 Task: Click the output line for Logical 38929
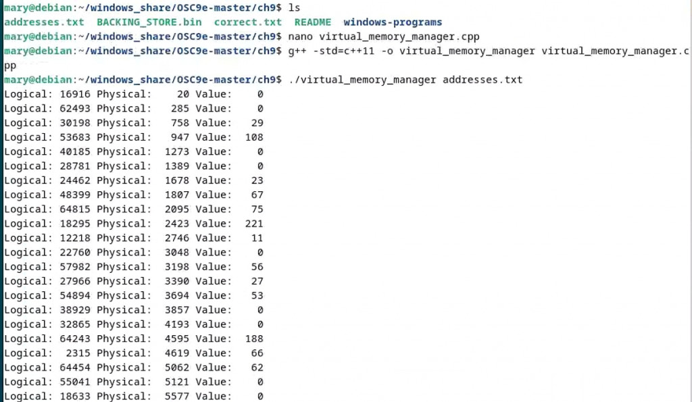pyautogui.click(x=134, y=310)
